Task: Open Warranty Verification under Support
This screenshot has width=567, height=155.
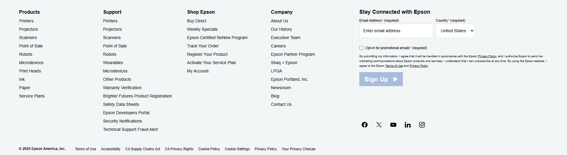Action: 122,88
